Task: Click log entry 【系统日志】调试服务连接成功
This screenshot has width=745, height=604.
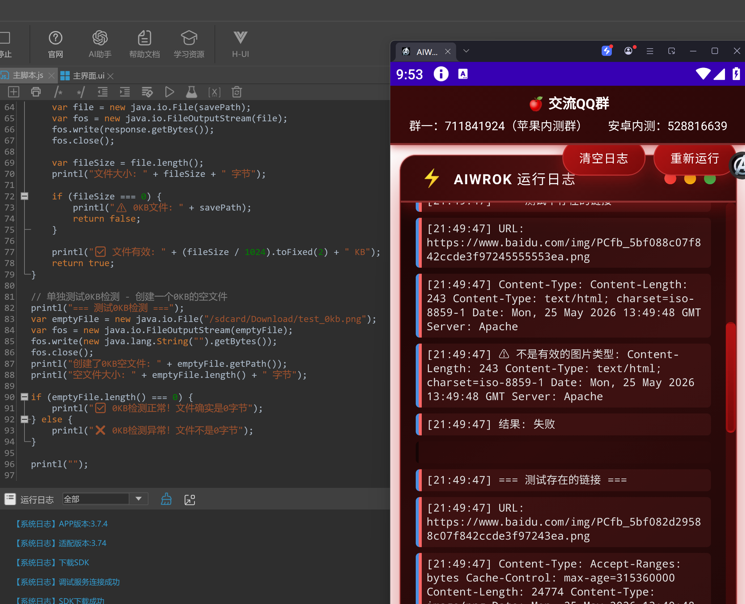Action: pos(67,582)
